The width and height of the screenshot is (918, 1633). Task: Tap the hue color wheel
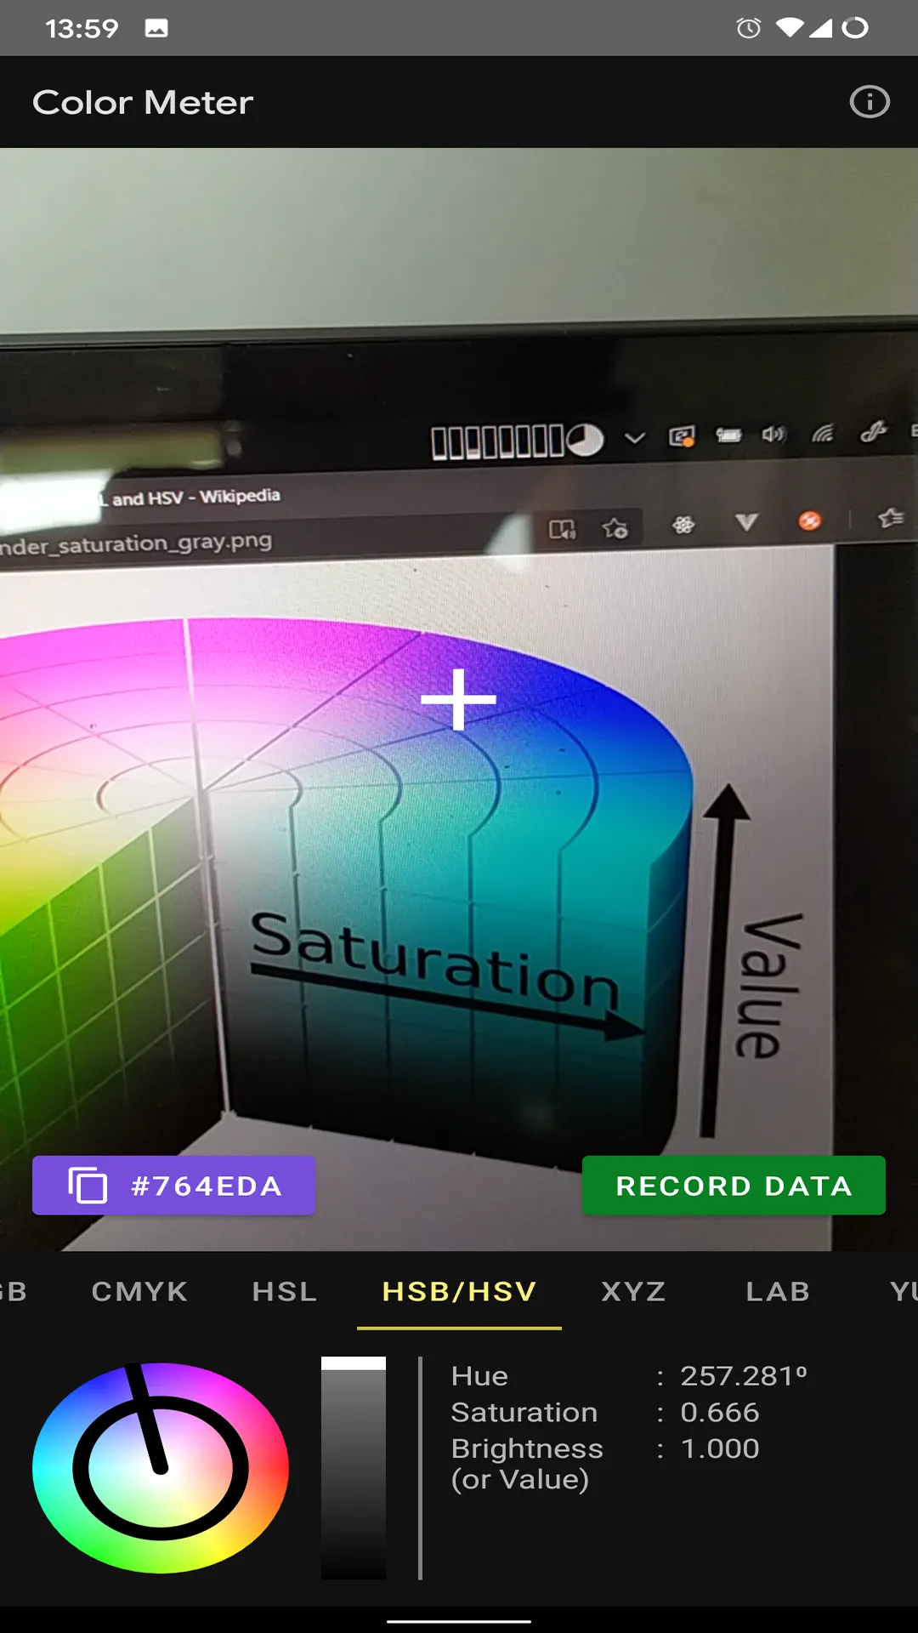[161, 1468]
